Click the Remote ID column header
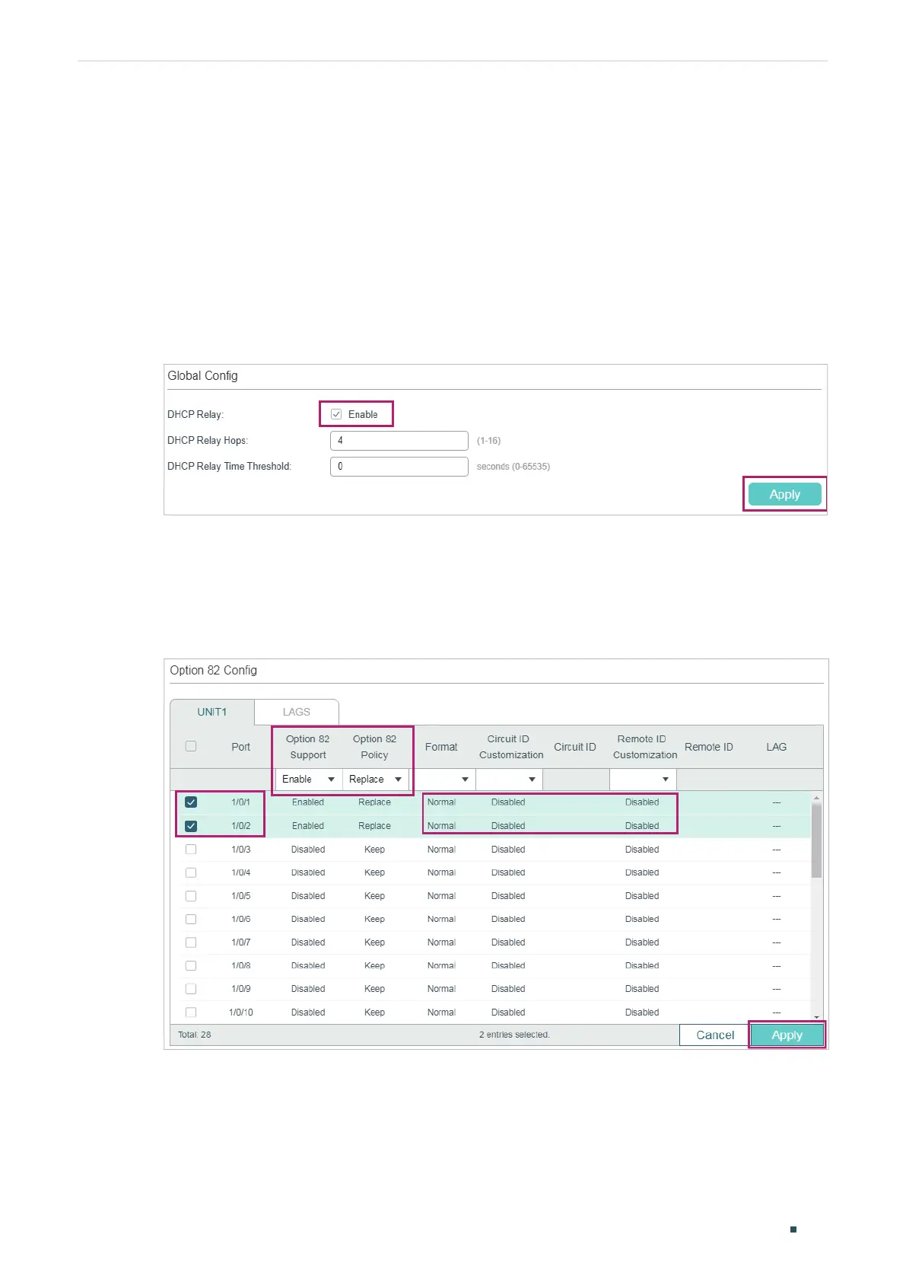906x1282 pixels. pyautogui.click(x=708, y=747)
